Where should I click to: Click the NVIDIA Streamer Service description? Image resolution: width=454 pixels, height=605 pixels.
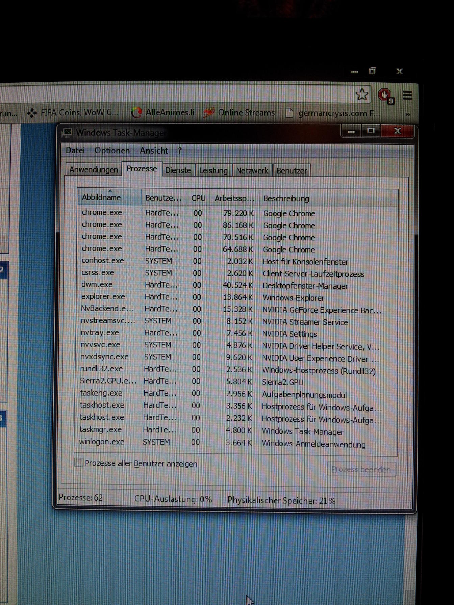[305, 322]
